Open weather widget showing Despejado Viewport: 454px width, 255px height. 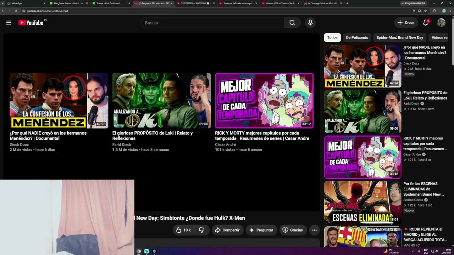click(391, 251)
